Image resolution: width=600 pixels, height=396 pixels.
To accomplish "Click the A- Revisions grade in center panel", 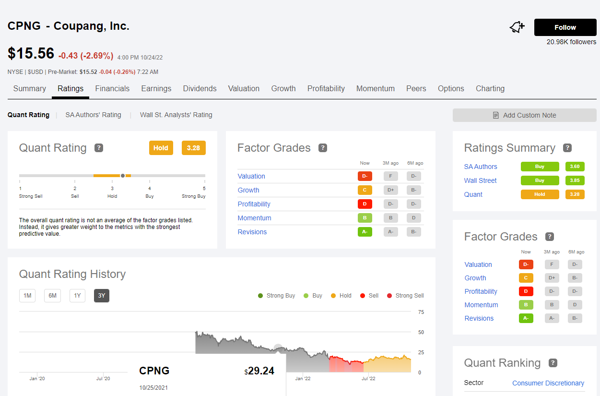I will tap(365, 232).
